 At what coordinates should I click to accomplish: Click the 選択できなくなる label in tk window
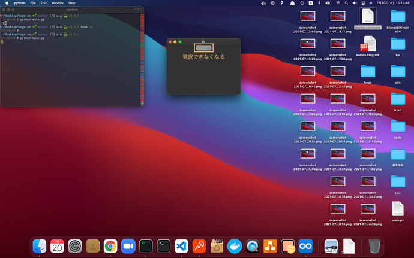point(203,57)
